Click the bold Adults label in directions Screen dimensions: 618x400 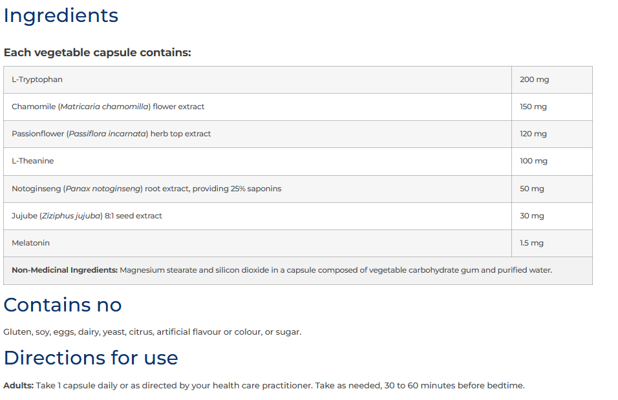[19, 386]
